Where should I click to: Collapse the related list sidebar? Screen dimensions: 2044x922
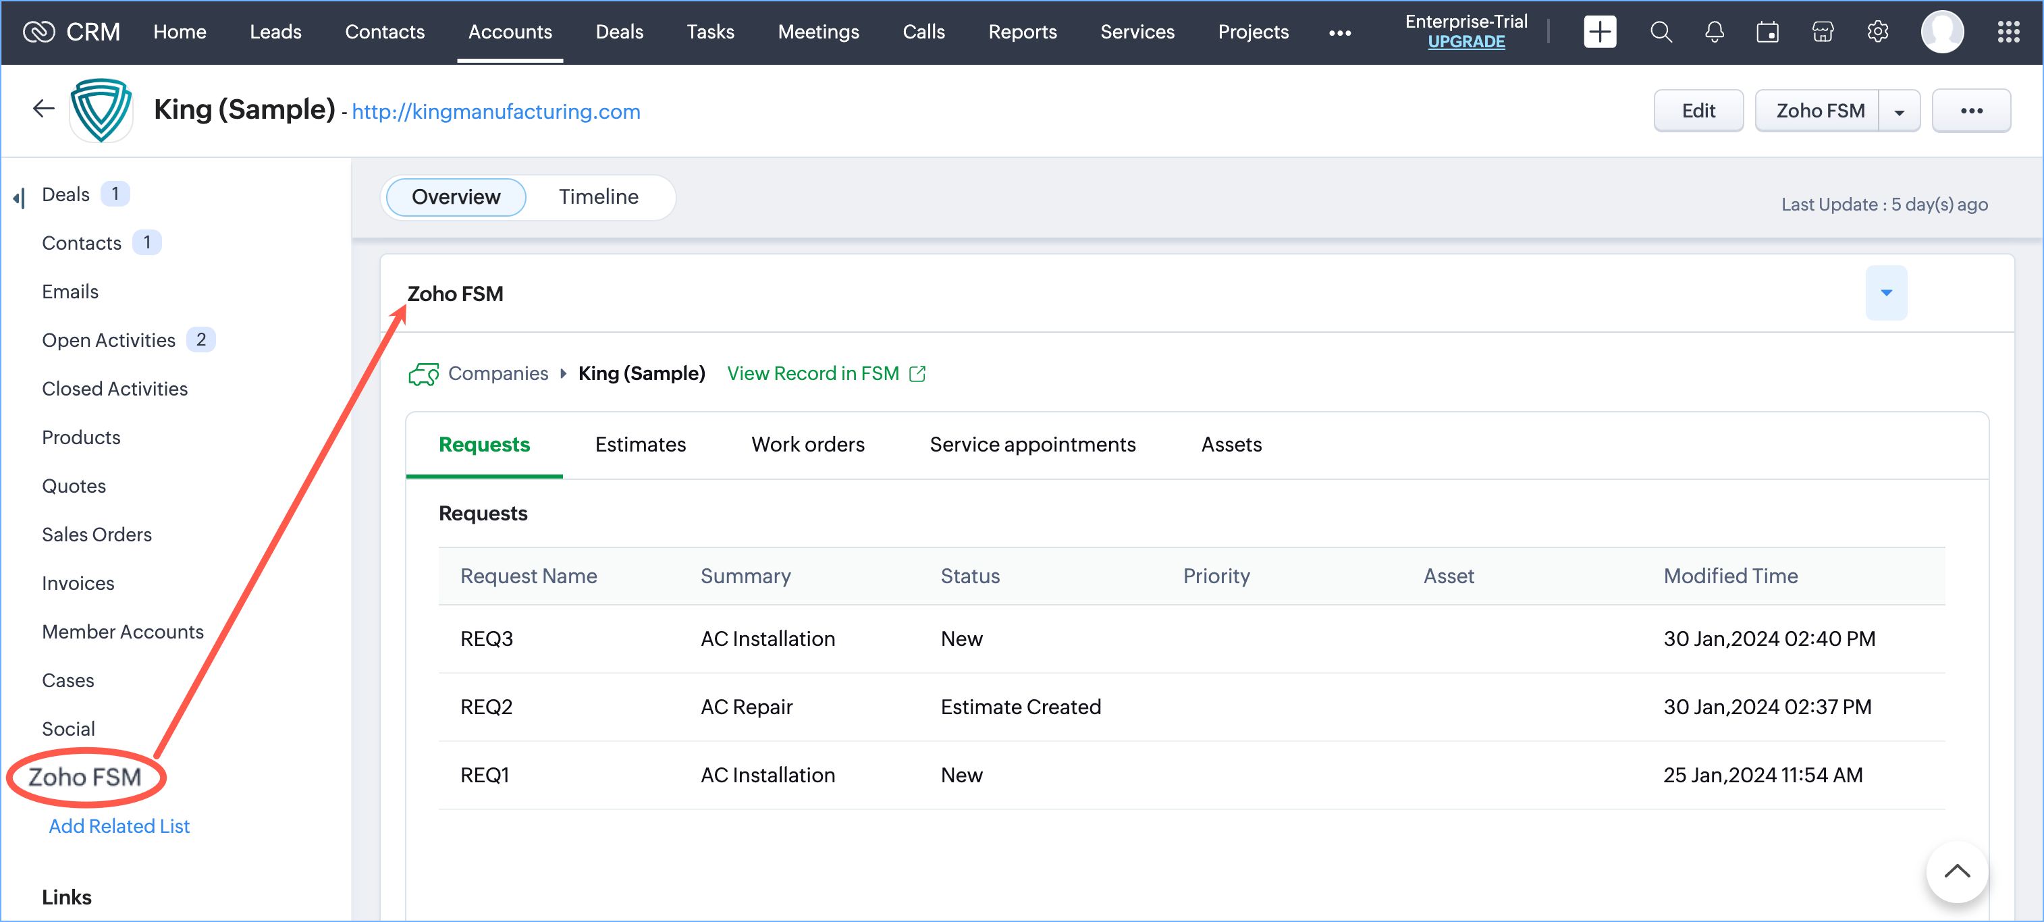[x=19, y=198]
